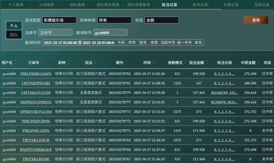The height and width of the screenshot is (163, 274).
Task: Switch to 追号记录 tab
Action: [x=200, y=5]
